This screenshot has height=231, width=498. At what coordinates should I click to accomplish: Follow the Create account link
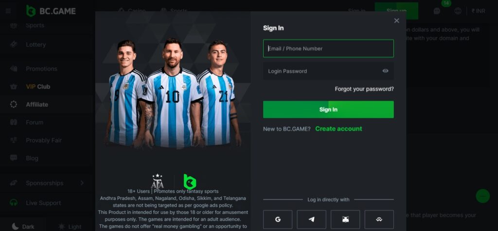[x=338, y=129]
